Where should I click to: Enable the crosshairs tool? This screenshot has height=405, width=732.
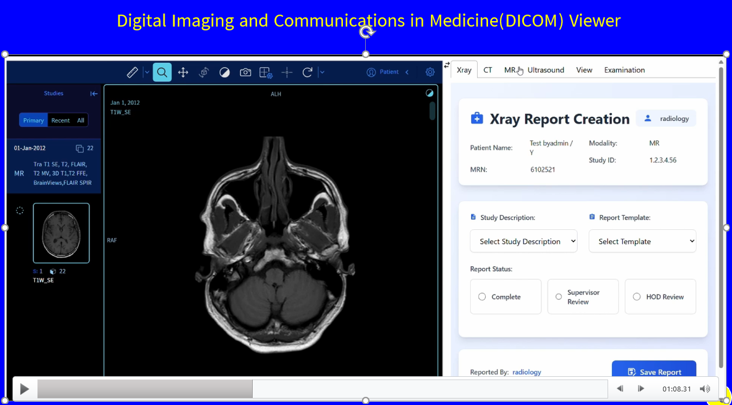[287, 72]
